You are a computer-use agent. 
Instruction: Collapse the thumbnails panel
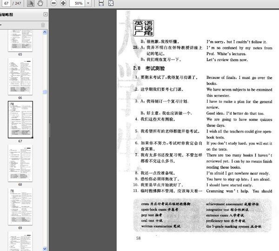coord(46,14)
